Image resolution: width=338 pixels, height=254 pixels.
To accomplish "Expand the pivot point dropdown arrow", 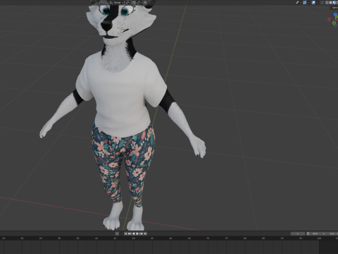I will point(130,3).
